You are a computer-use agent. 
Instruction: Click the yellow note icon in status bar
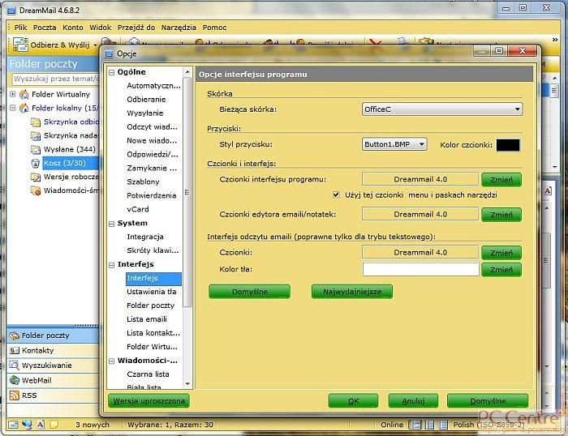[x=54, y=425]
